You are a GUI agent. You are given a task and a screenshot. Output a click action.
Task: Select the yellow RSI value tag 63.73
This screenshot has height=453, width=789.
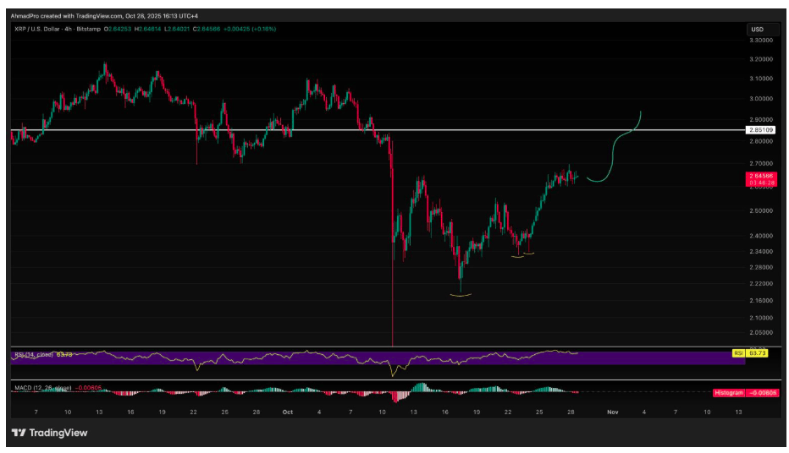pyautogui.click(x=758, y=353)
